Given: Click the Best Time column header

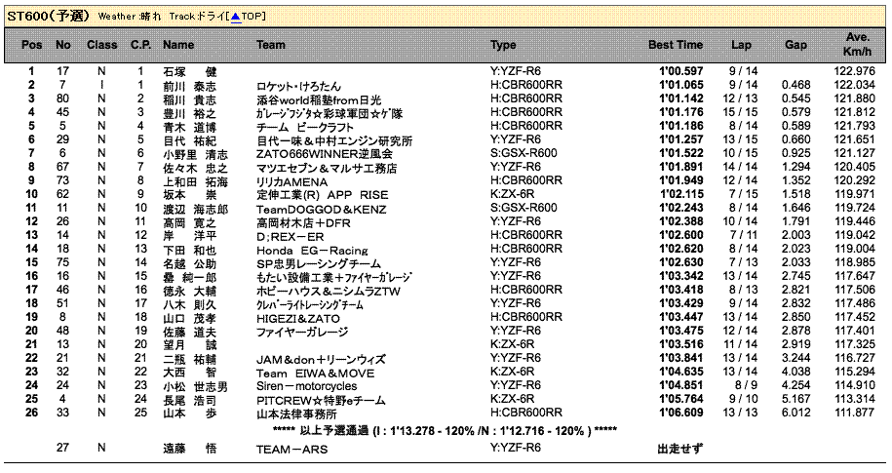Looking at the screenshot, I should point(676,45).
